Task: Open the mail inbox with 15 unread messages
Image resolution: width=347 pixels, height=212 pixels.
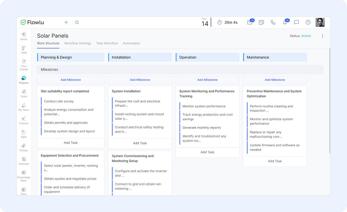Action: (250, 22)
